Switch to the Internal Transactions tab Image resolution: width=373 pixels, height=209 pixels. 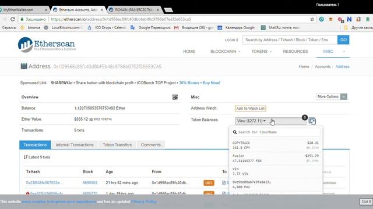click(75, 145)
